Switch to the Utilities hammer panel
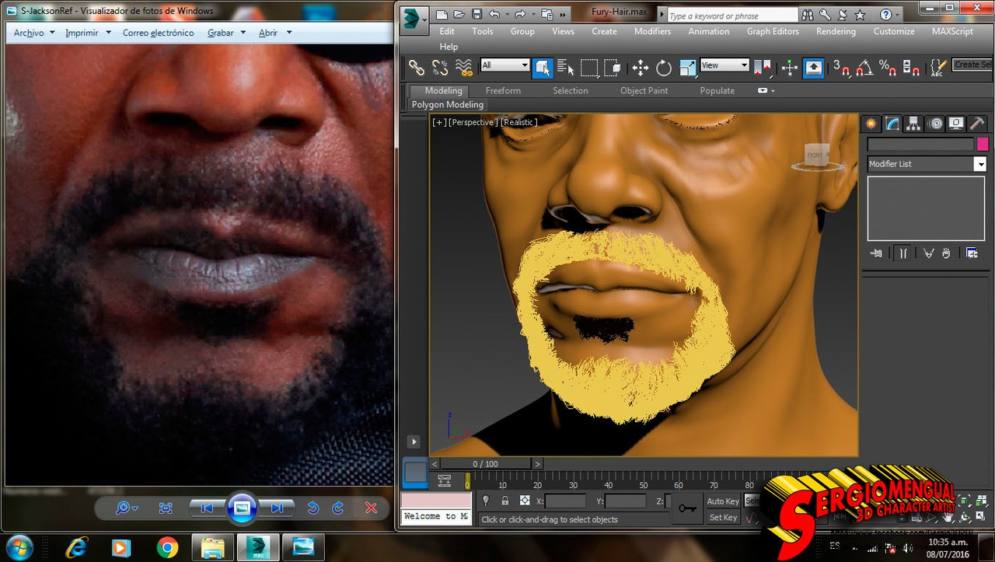The width and height of the screenshot is (995, 562). click(977, 124)
